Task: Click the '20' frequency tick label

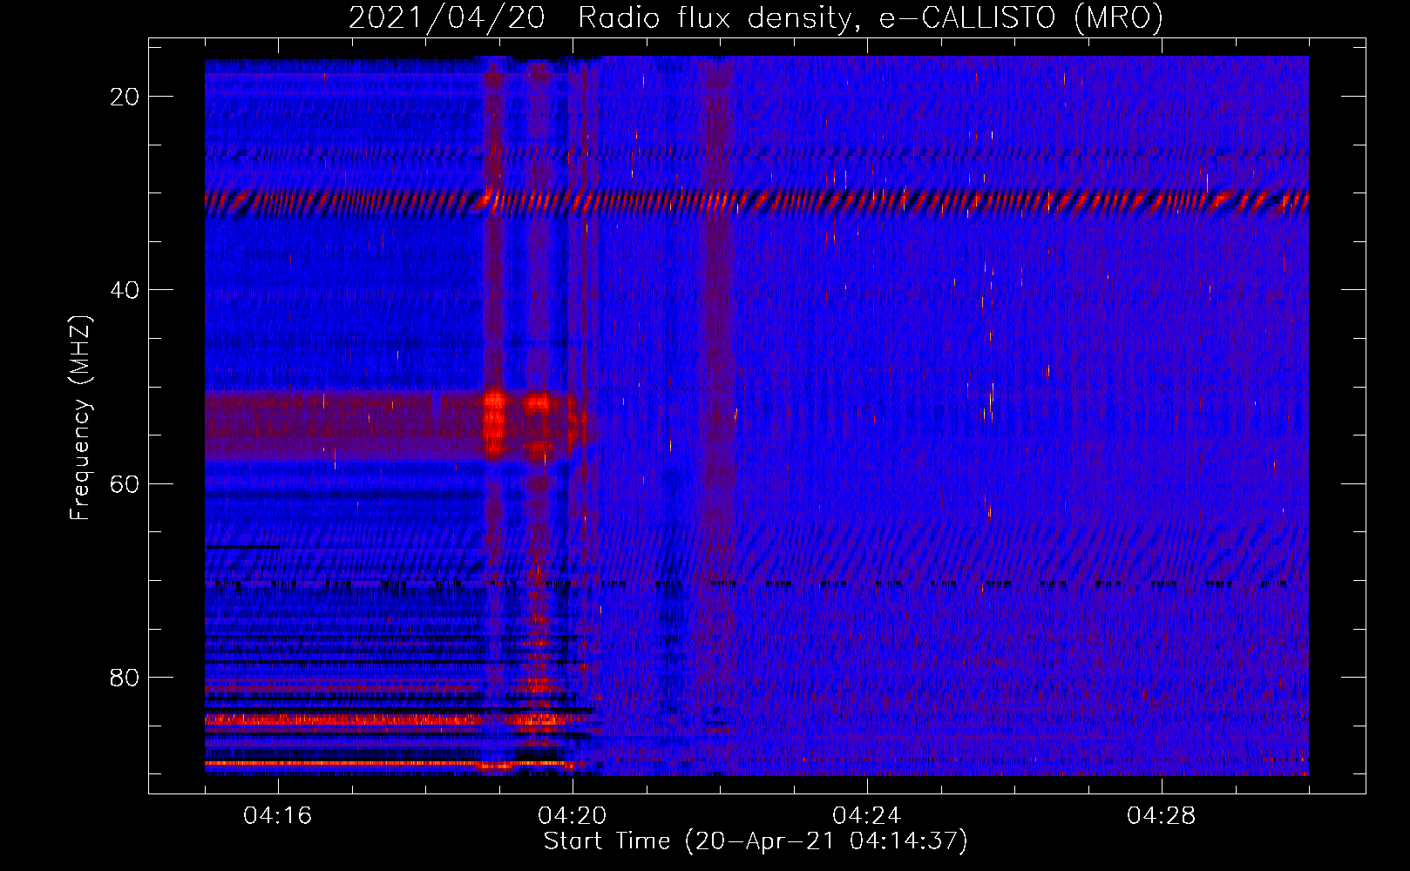Action: (x=125, y=97)
